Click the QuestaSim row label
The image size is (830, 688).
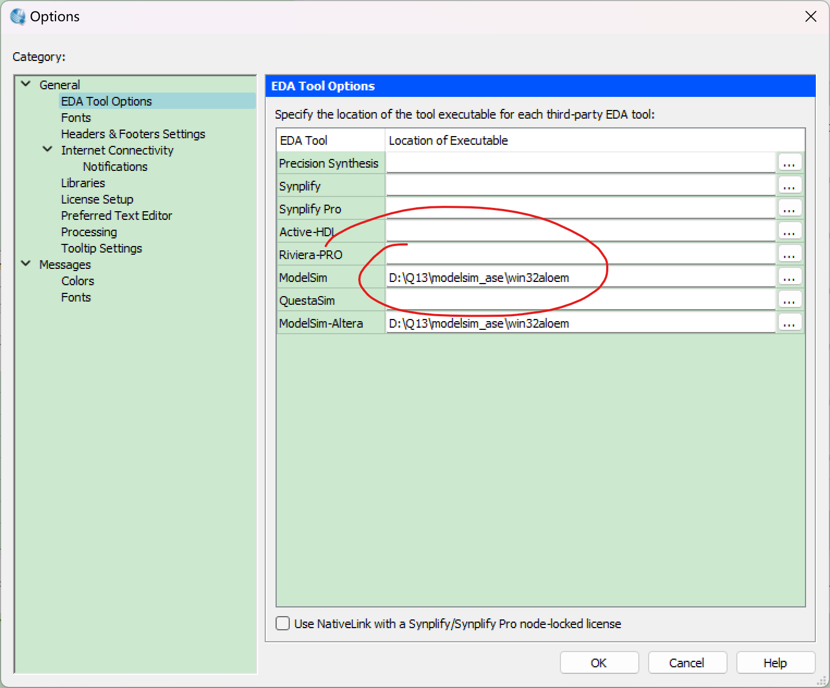coord(307,300)
